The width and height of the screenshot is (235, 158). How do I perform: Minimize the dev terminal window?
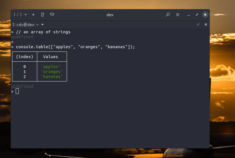[x=189, y=15]
